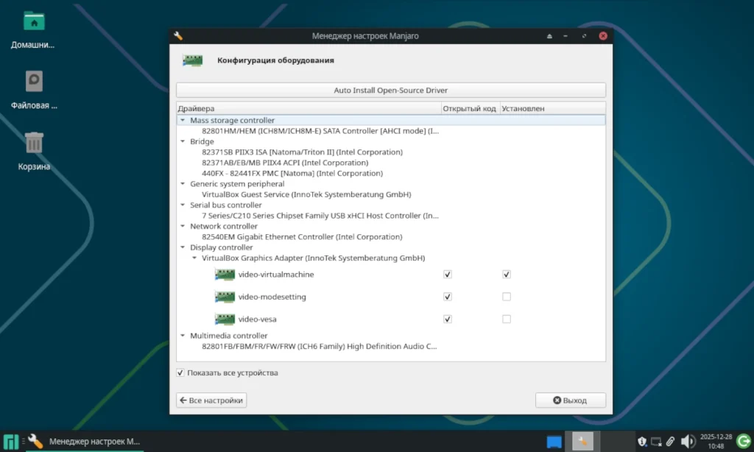
Task: Collapse Network controller category
Action: pyautogui.click(x=183, y=226)
